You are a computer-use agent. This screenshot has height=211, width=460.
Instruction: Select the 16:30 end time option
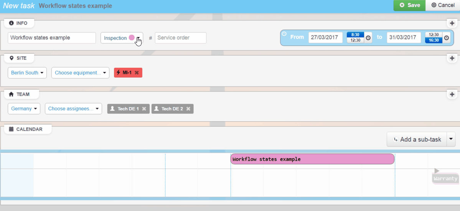tap(434, 40)
